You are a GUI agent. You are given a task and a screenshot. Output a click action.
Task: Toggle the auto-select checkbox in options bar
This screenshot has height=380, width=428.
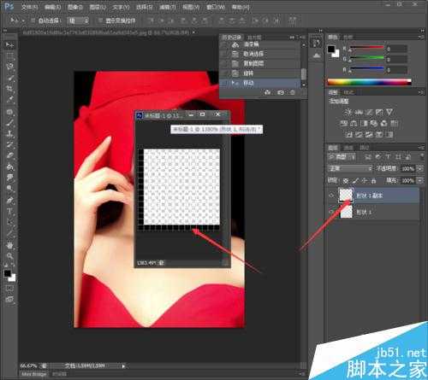click(x=33, y=20)
